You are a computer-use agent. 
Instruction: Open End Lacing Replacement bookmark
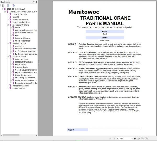(25, 78)
